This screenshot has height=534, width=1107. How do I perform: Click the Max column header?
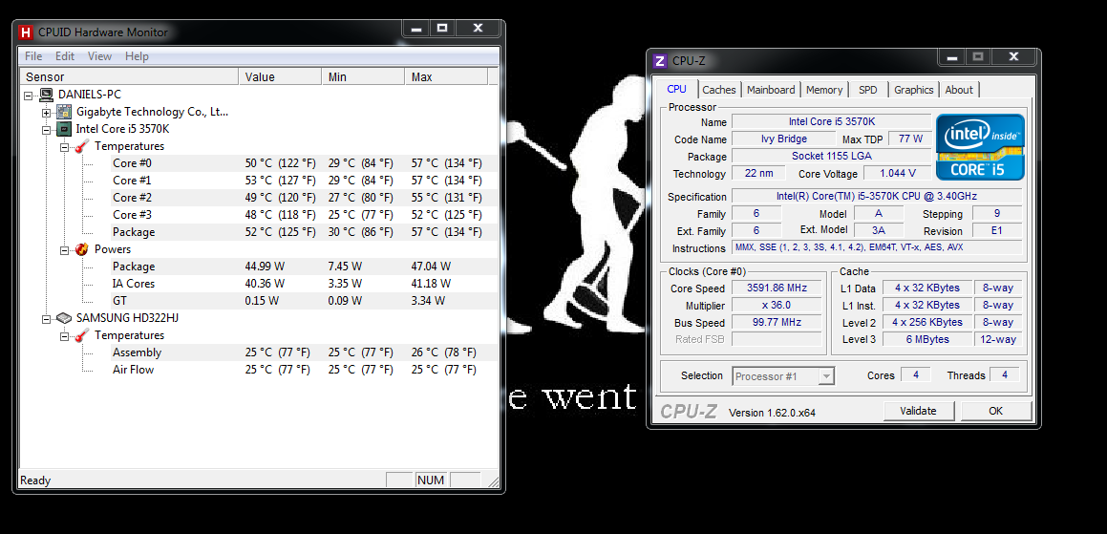pos(446,77)
